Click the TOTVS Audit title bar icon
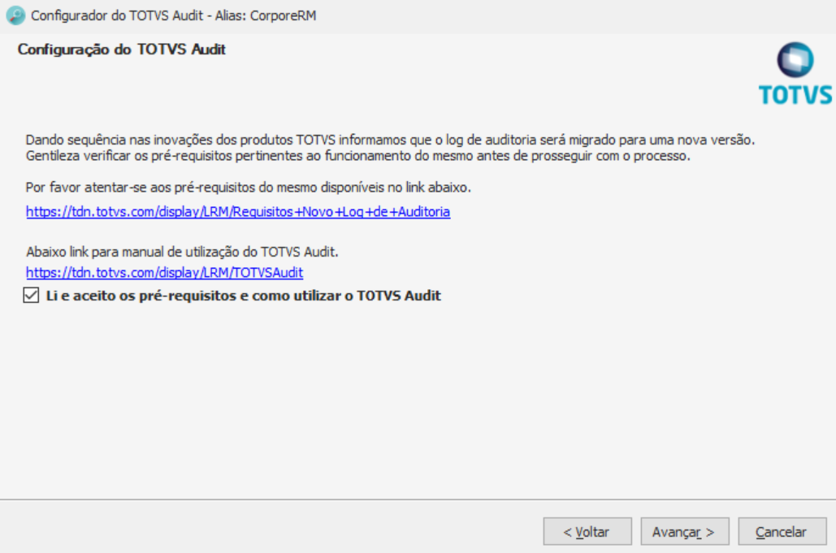Viewport: 836px width, 553px height. 15,15
